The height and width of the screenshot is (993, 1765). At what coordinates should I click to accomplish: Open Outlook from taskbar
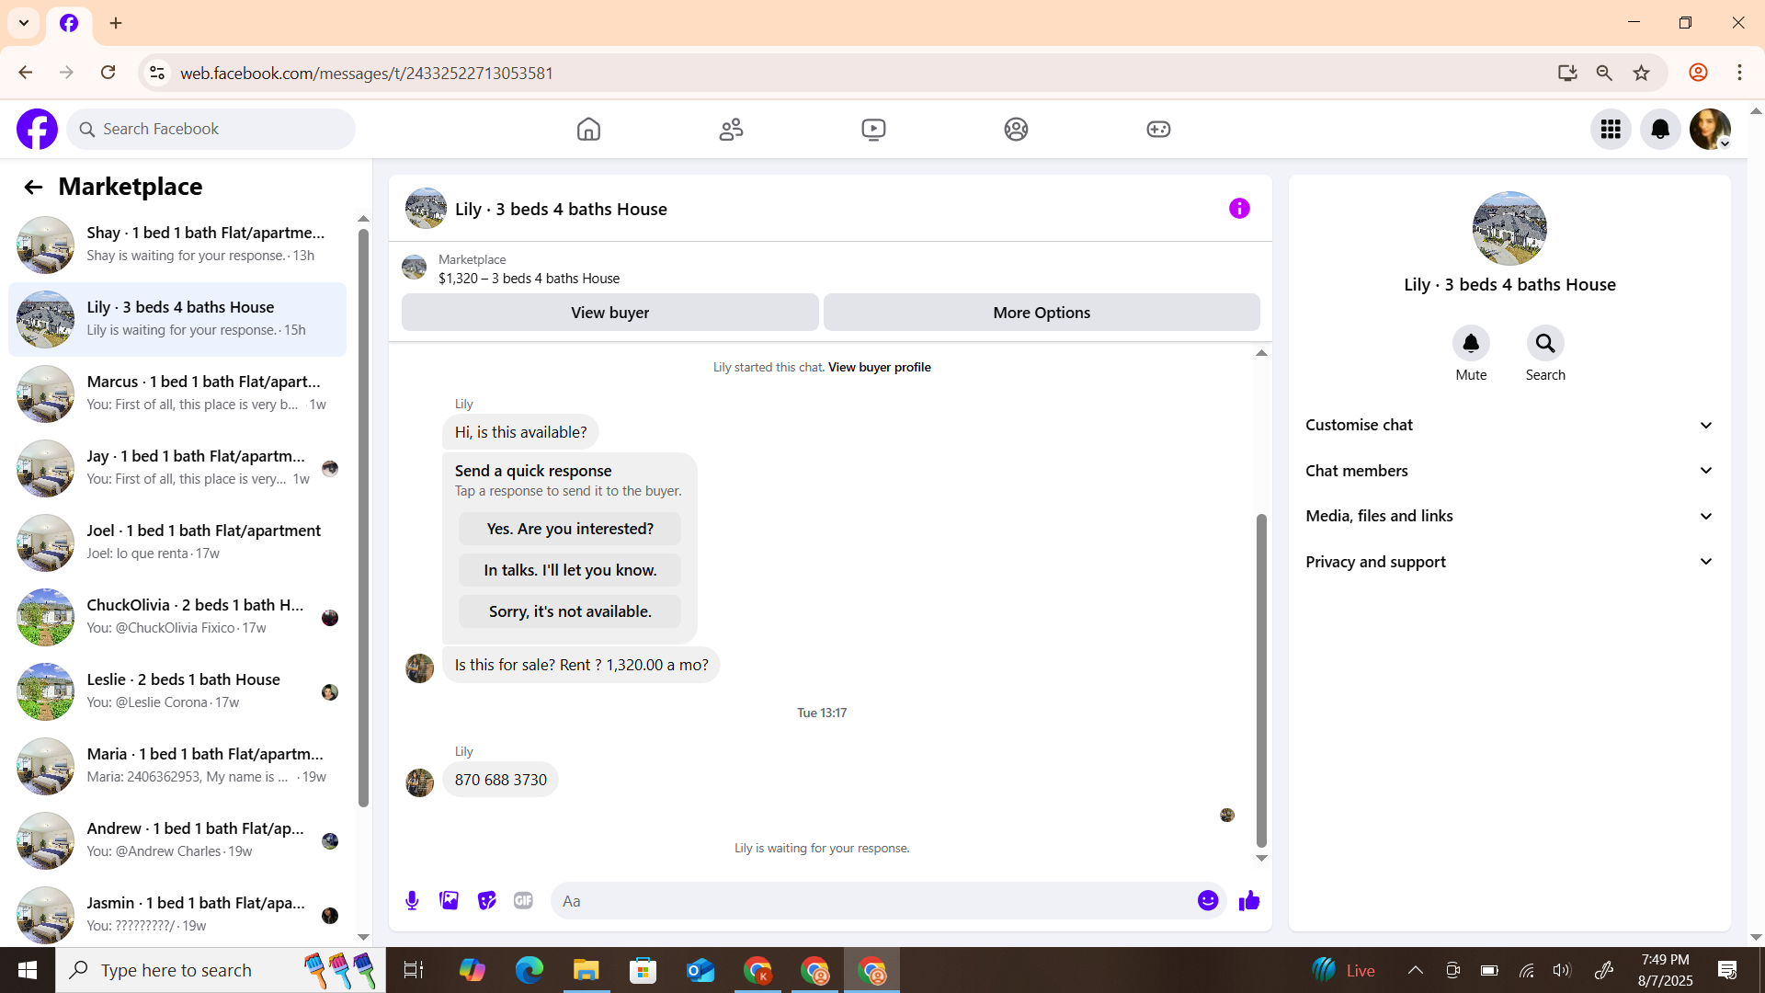point(700,970)
